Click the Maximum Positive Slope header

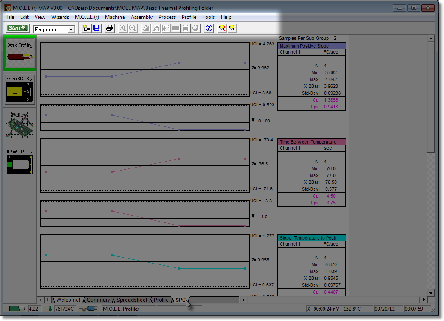(x=312, y=46)
